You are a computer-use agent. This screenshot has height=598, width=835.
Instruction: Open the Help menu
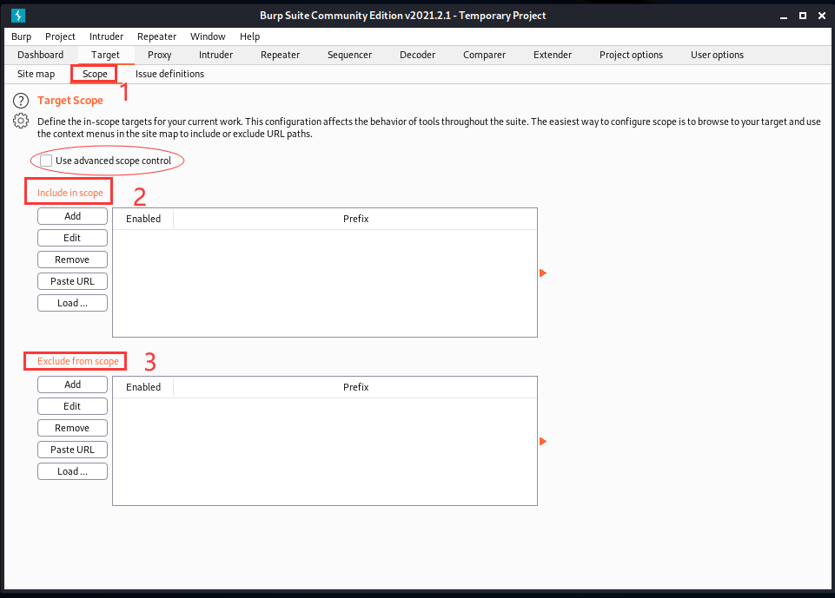coord(249,36)
